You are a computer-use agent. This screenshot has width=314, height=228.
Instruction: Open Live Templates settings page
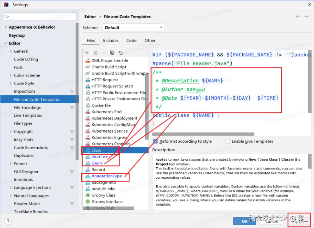pos(28,115)
